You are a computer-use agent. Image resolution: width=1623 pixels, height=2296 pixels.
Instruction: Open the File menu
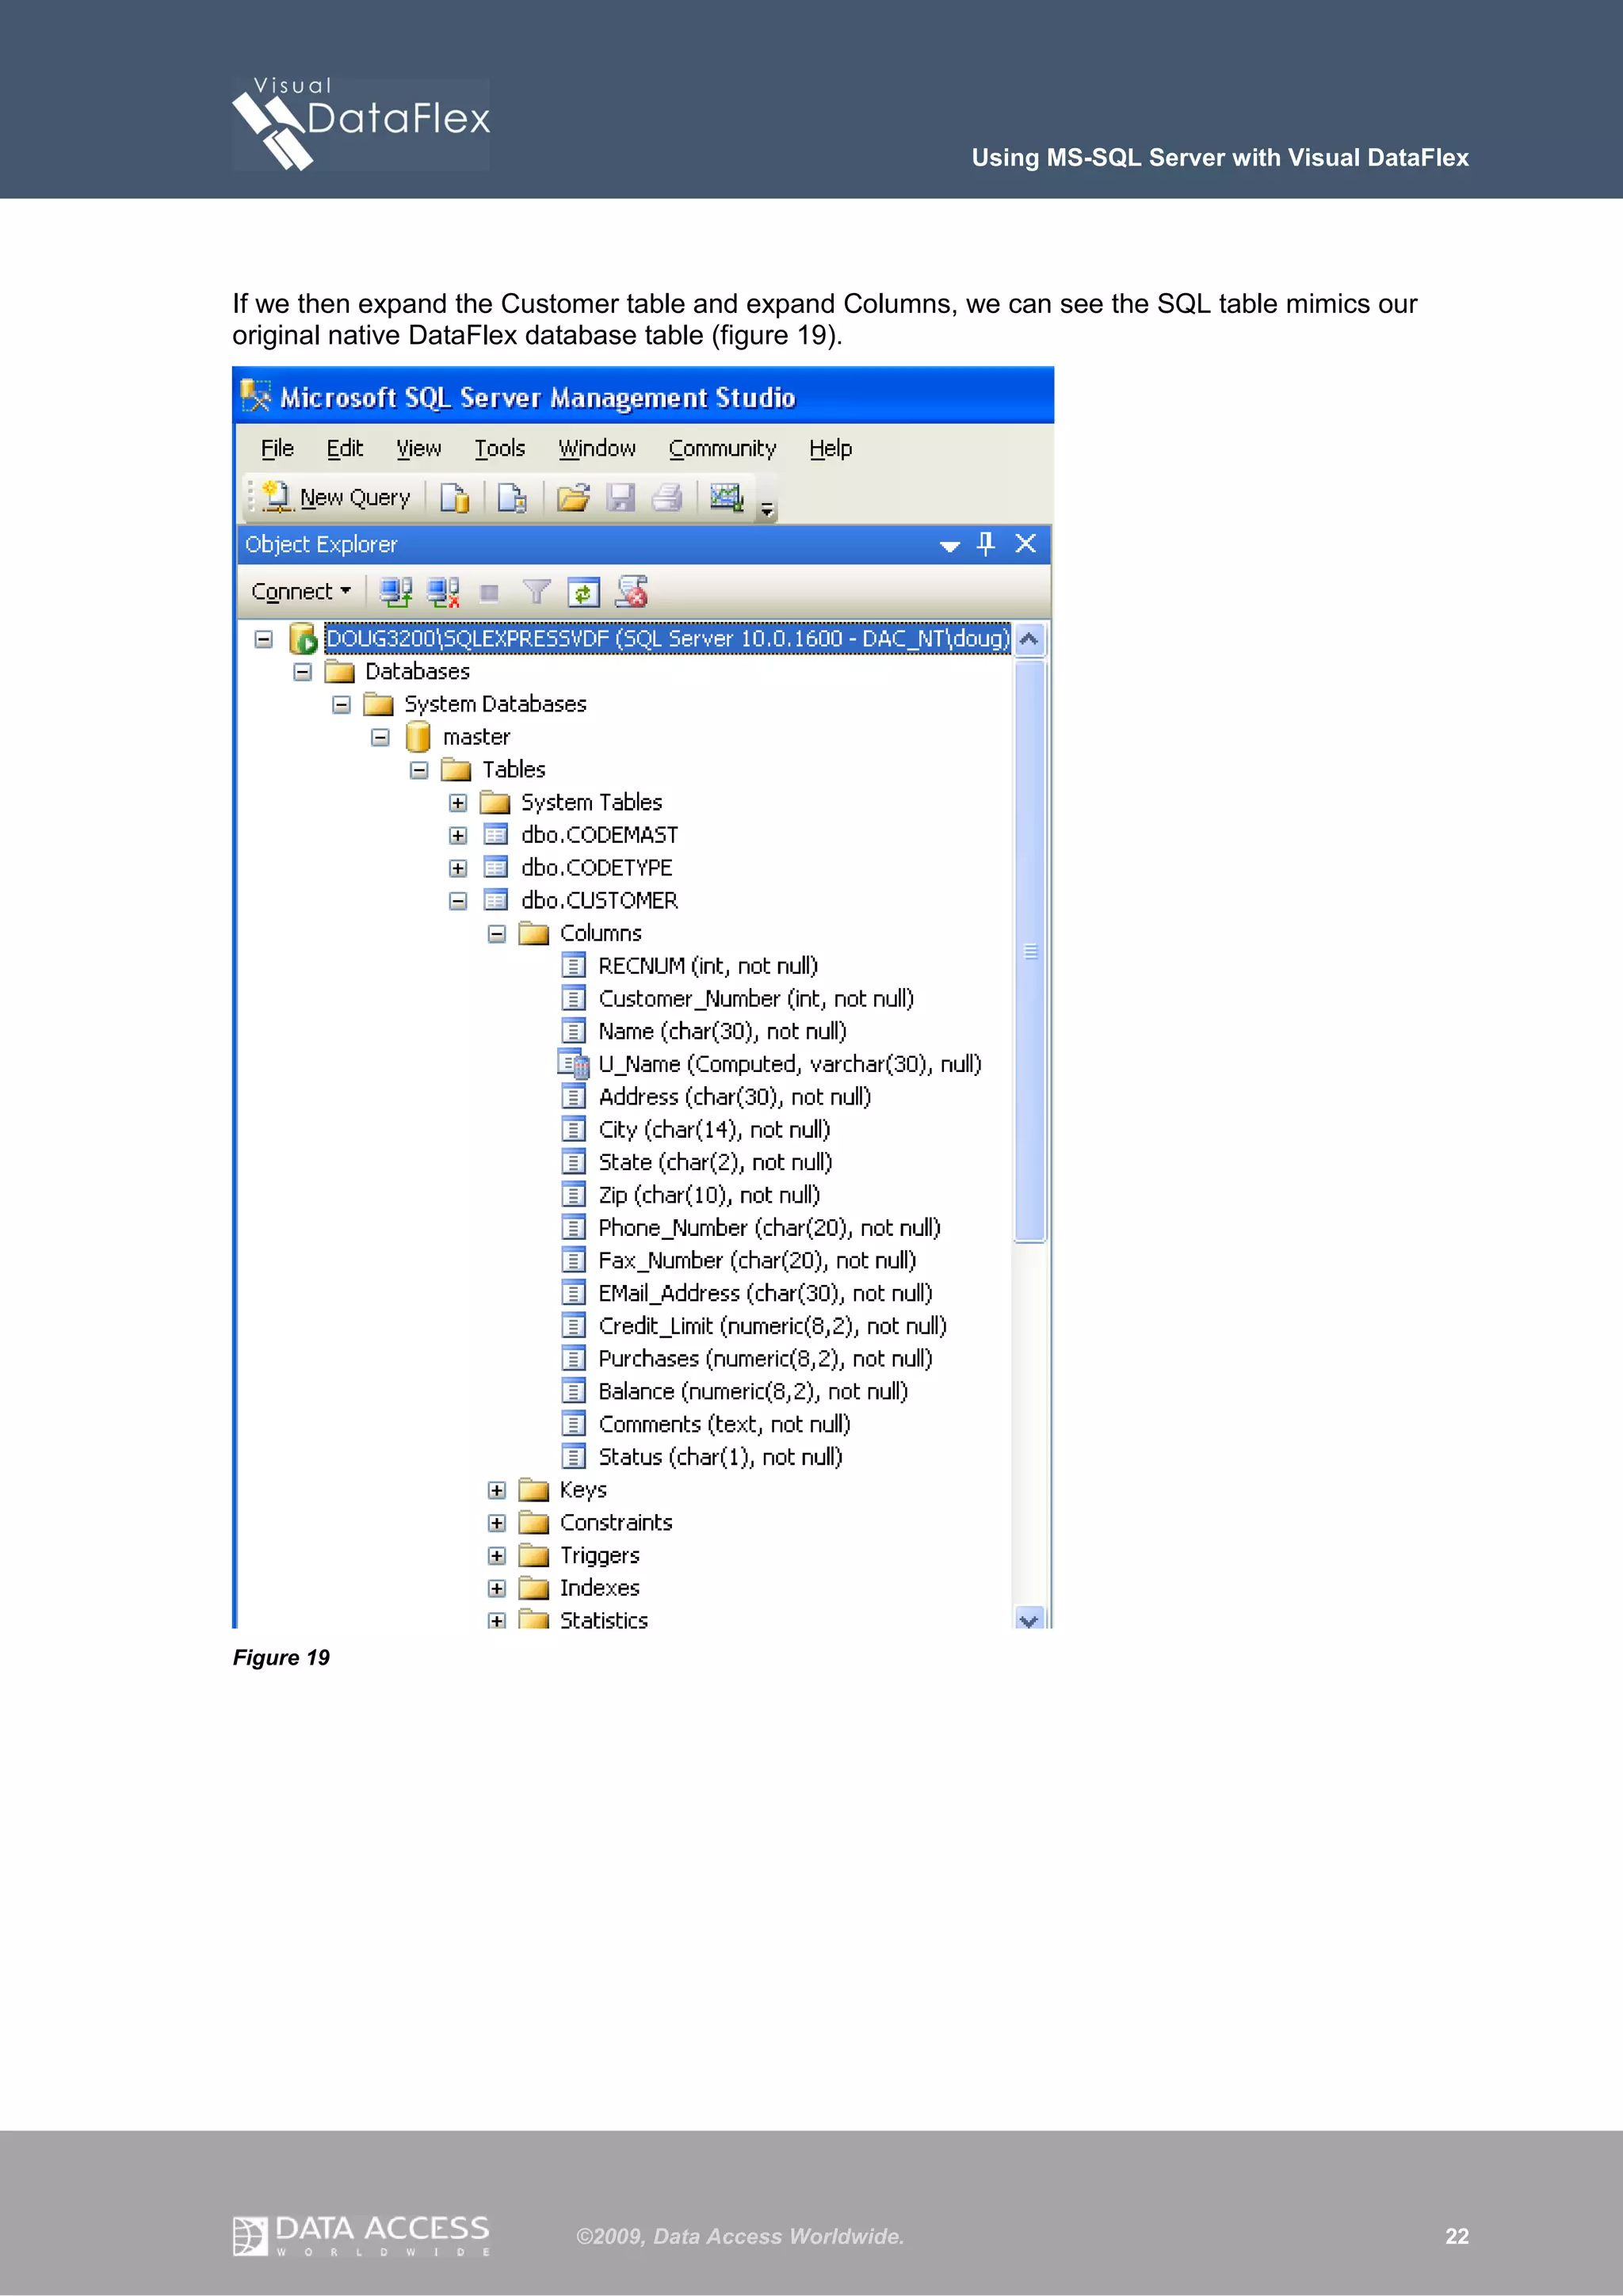pos(277,449)
